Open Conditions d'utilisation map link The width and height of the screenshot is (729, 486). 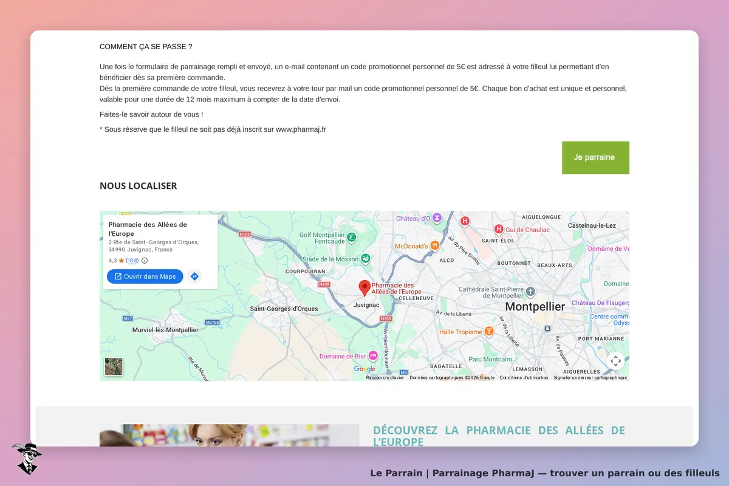(524, 377)
